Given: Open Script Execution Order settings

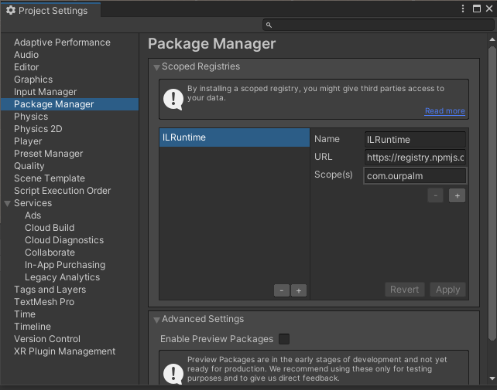Looking at the screenshot, I should (63, 191).
